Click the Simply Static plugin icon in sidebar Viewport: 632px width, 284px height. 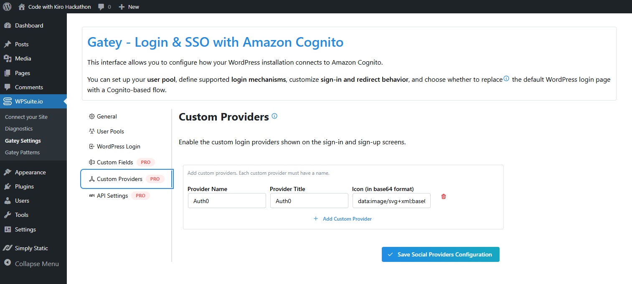pyautogui.click(x=8, y=248)
